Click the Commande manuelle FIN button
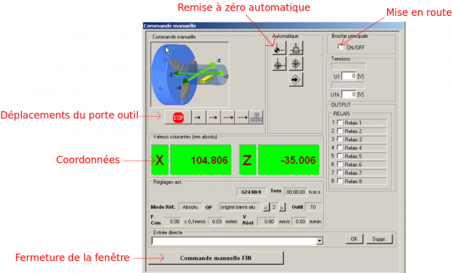This screenshot has height=273, width=452. [x=216, y=258]
